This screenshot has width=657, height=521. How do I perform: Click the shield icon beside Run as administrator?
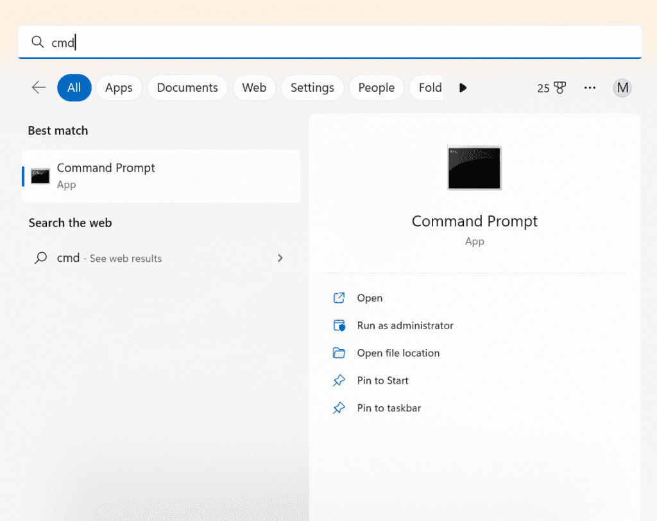339,325
